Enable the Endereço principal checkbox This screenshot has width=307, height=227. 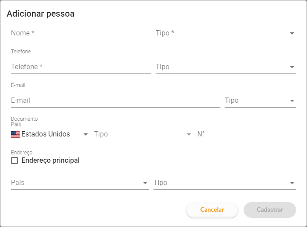click(x=14, y=161)
